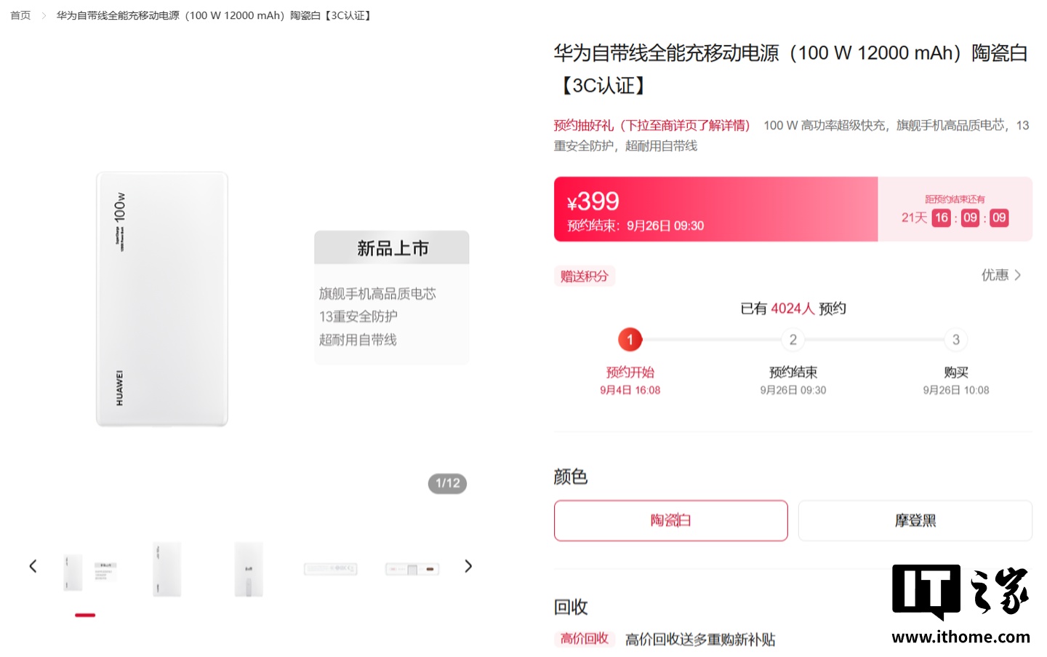
Task: Choose the 摩登黑 color option
Action: click(915, 521)
